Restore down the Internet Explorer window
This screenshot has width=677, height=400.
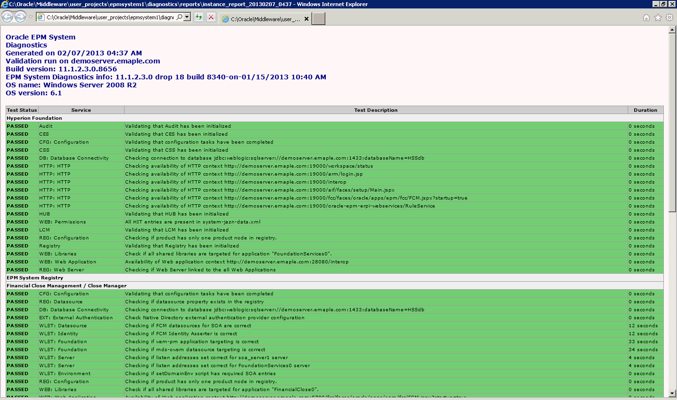click(663, 4)
